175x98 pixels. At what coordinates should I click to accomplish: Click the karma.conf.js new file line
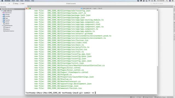click(60, 13)
